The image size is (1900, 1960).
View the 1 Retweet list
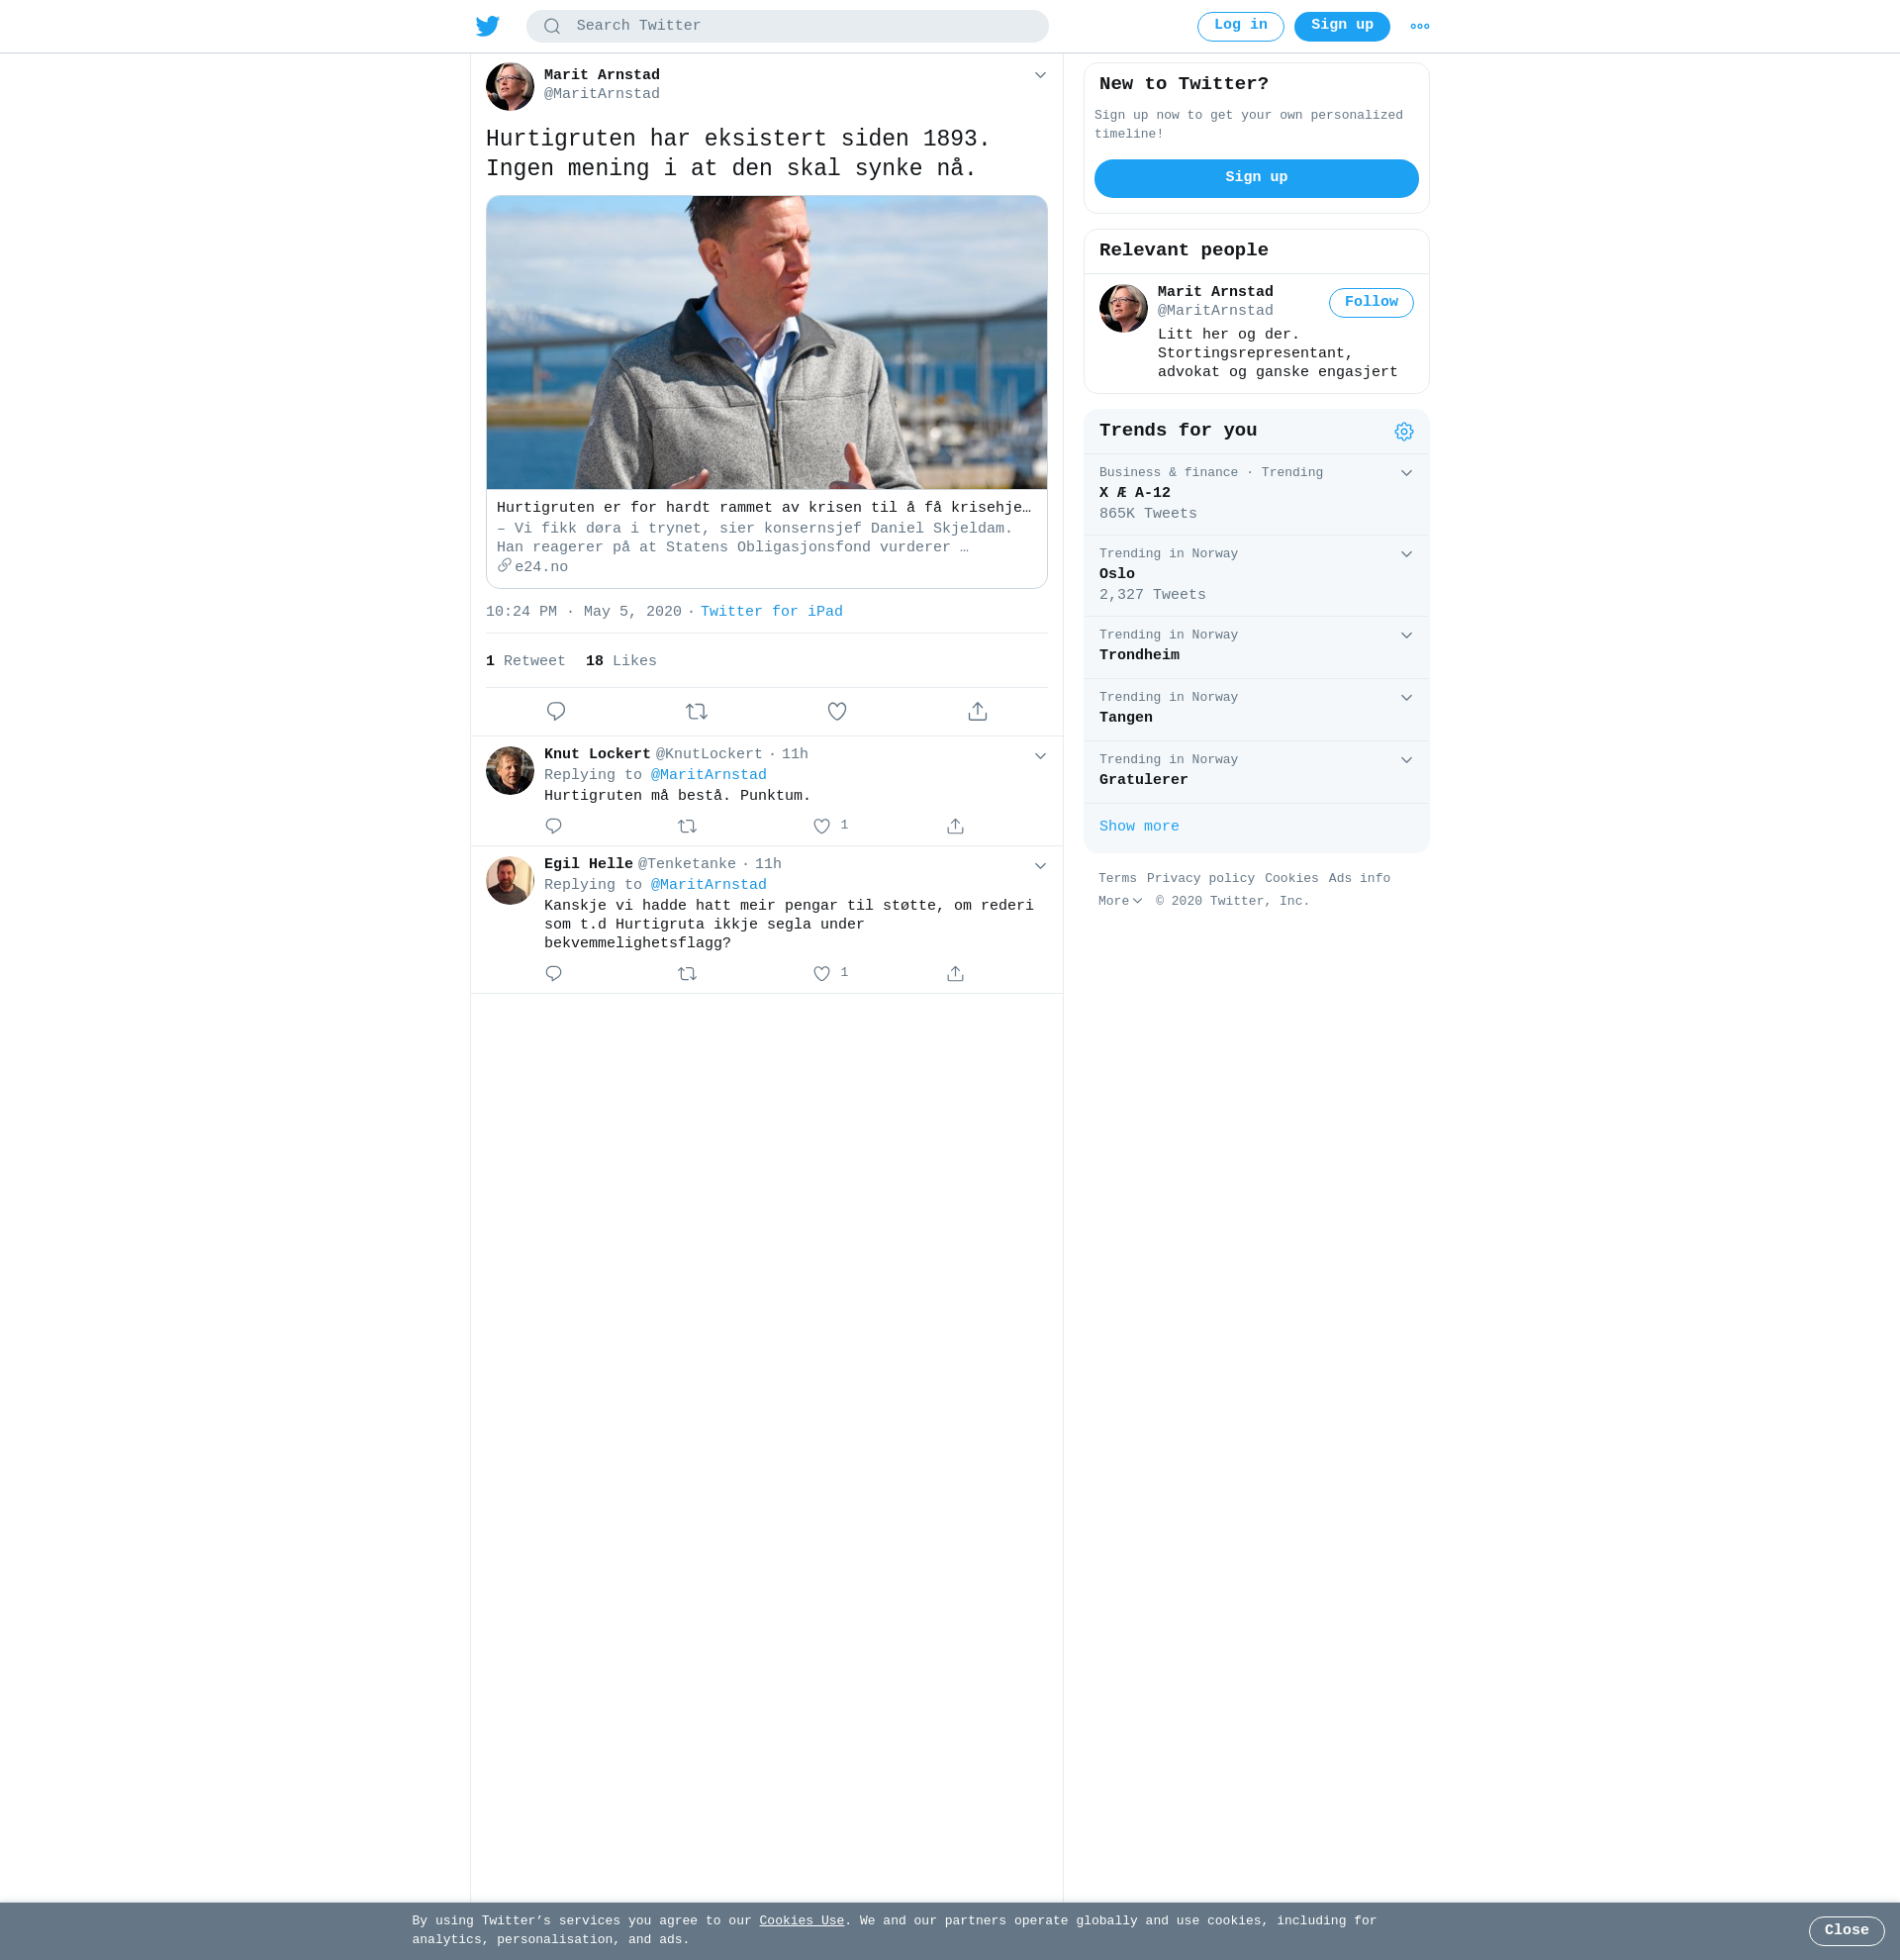(525, 662)
